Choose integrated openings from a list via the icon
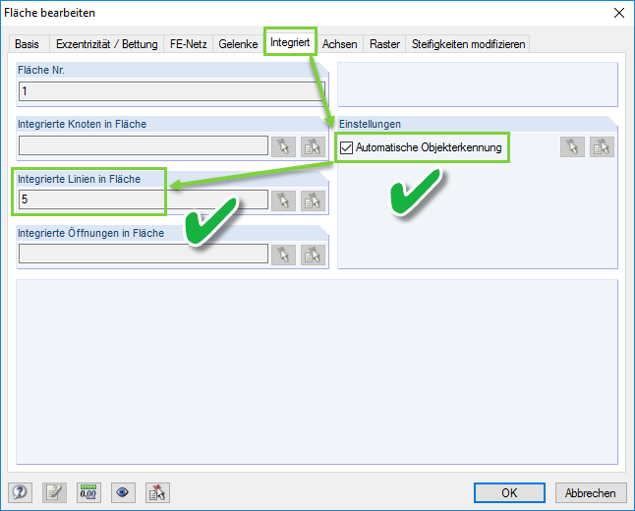The image size is (635, 511). (x=313, y=255)
